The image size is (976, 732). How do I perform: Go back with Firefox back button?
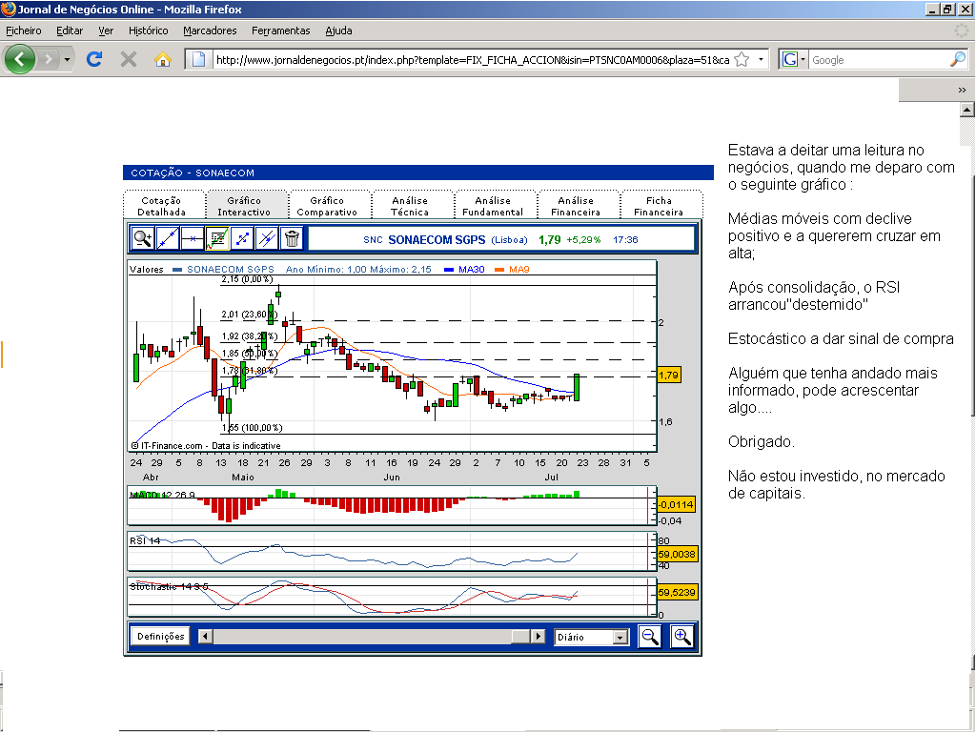(20, 59)
